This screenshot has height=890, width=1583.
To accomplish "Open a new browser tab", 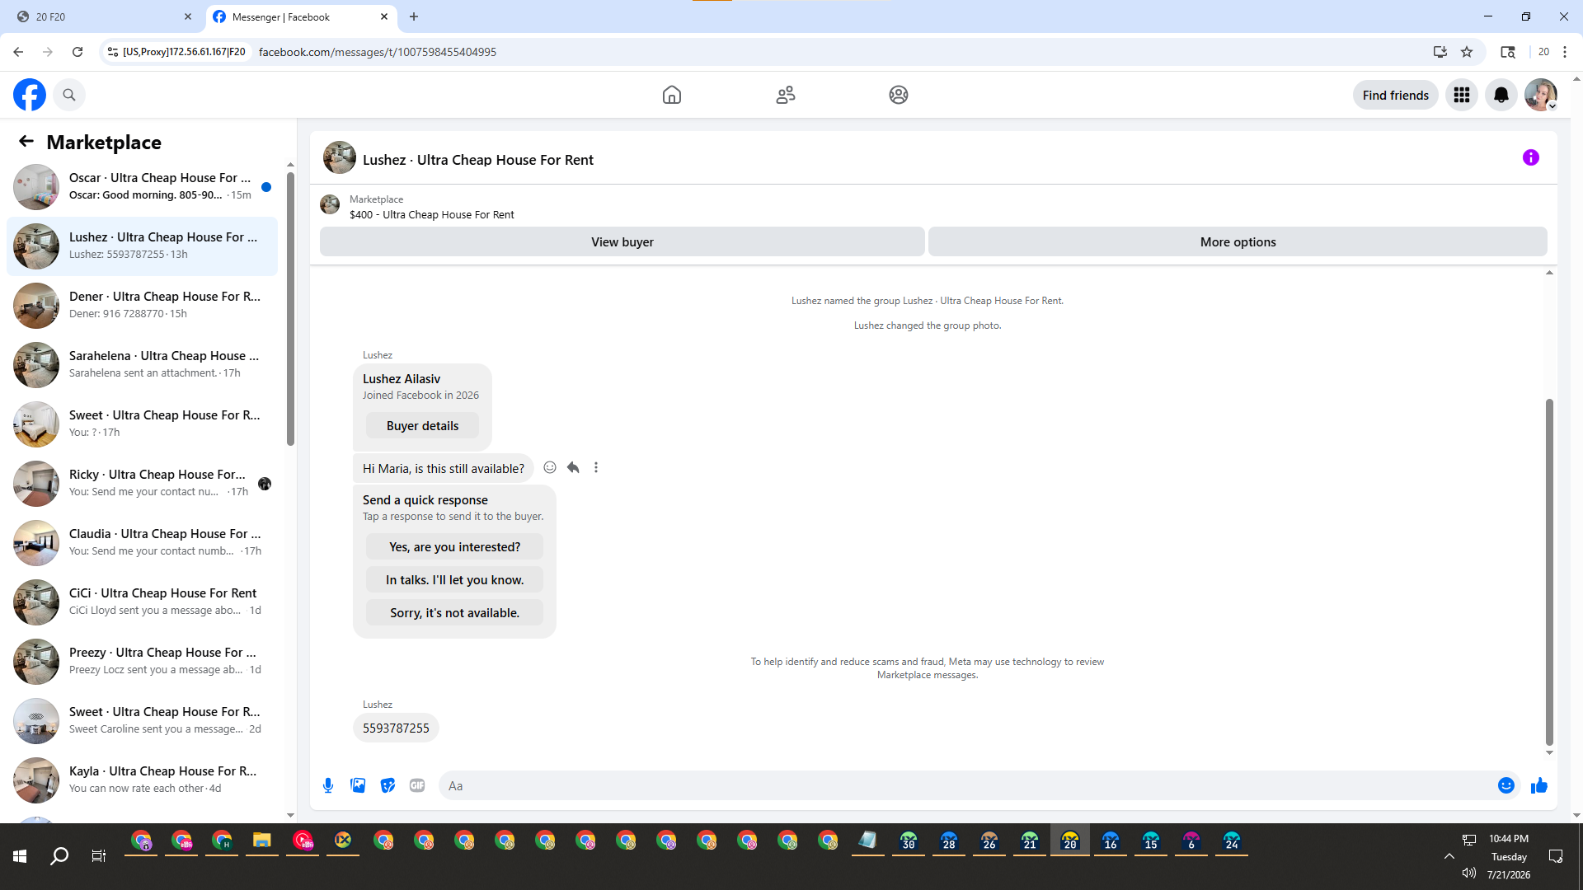I will coord(414,16).
